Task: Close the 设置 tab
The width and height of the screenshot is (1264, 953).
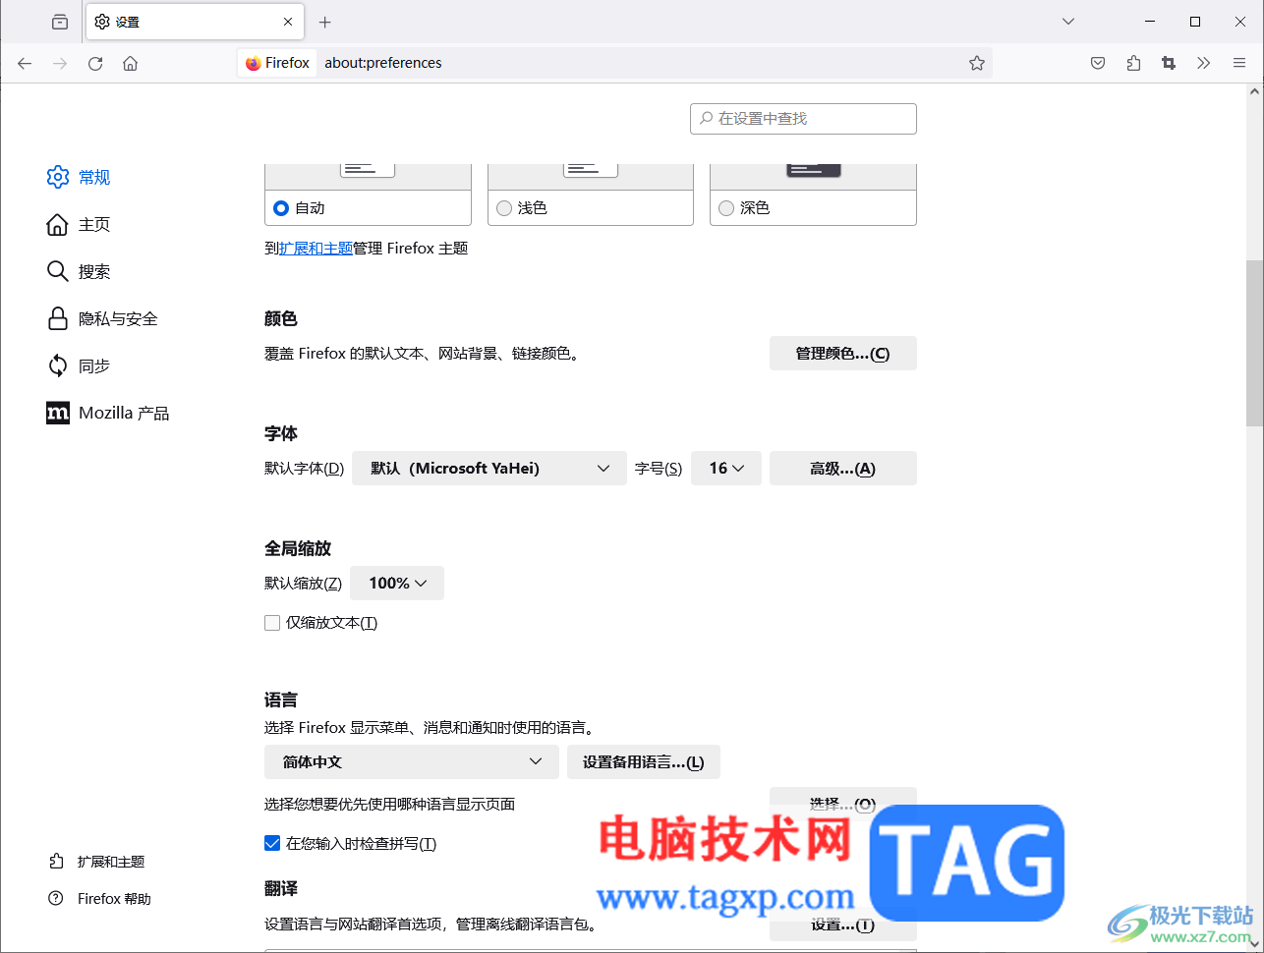Action: pyautogui.click(x=288, y=22)
